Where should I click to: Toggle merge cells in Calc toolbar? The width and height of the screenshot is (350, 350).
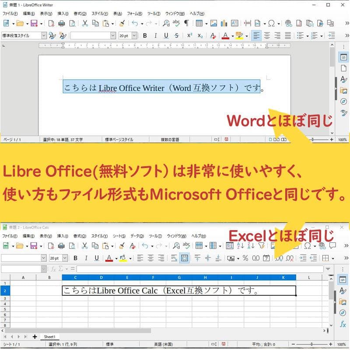[184, 257]
